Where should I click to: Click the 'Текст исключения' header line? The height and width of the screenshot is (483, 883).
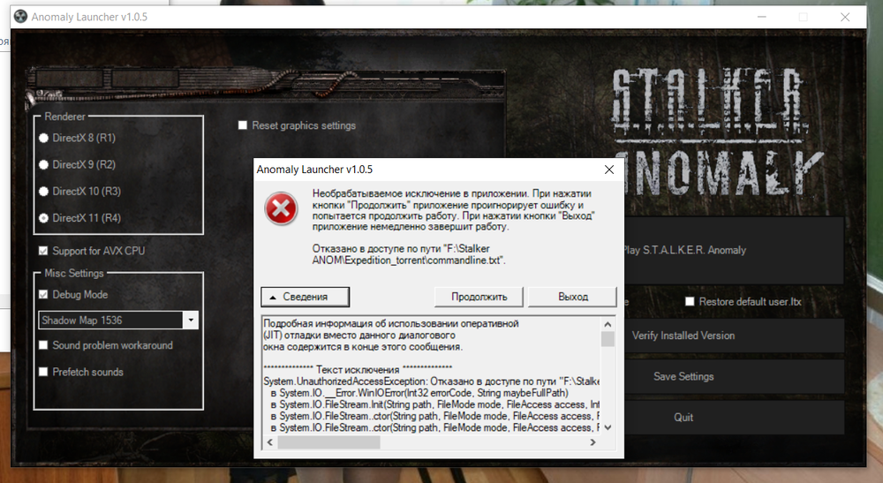358,370
